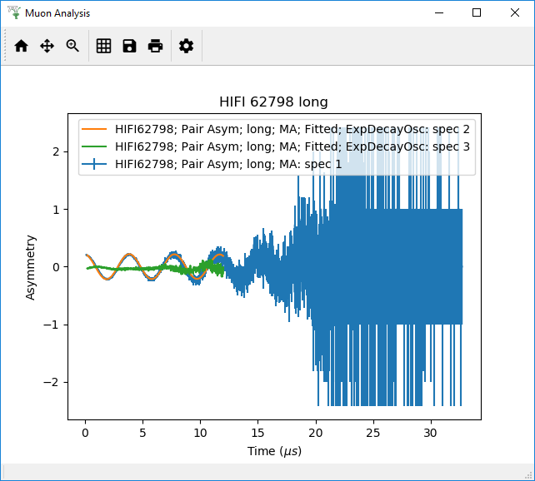Maximize the Muon Analysis window
The width and height of the screenshot is (535, 481).
[477, 12]
